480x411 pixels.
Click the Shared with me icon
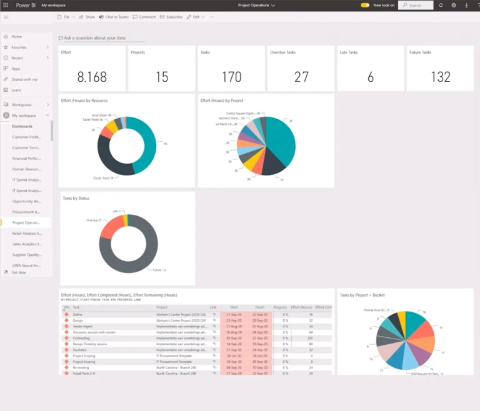[6, 79]
